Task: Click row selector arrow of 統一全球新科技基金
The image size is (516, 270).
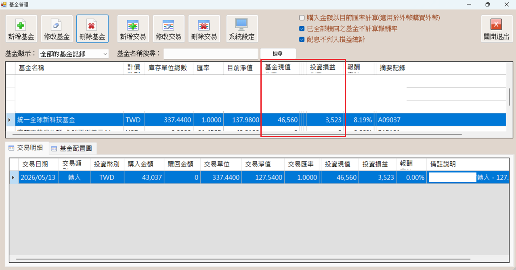Action: [10, 120]
